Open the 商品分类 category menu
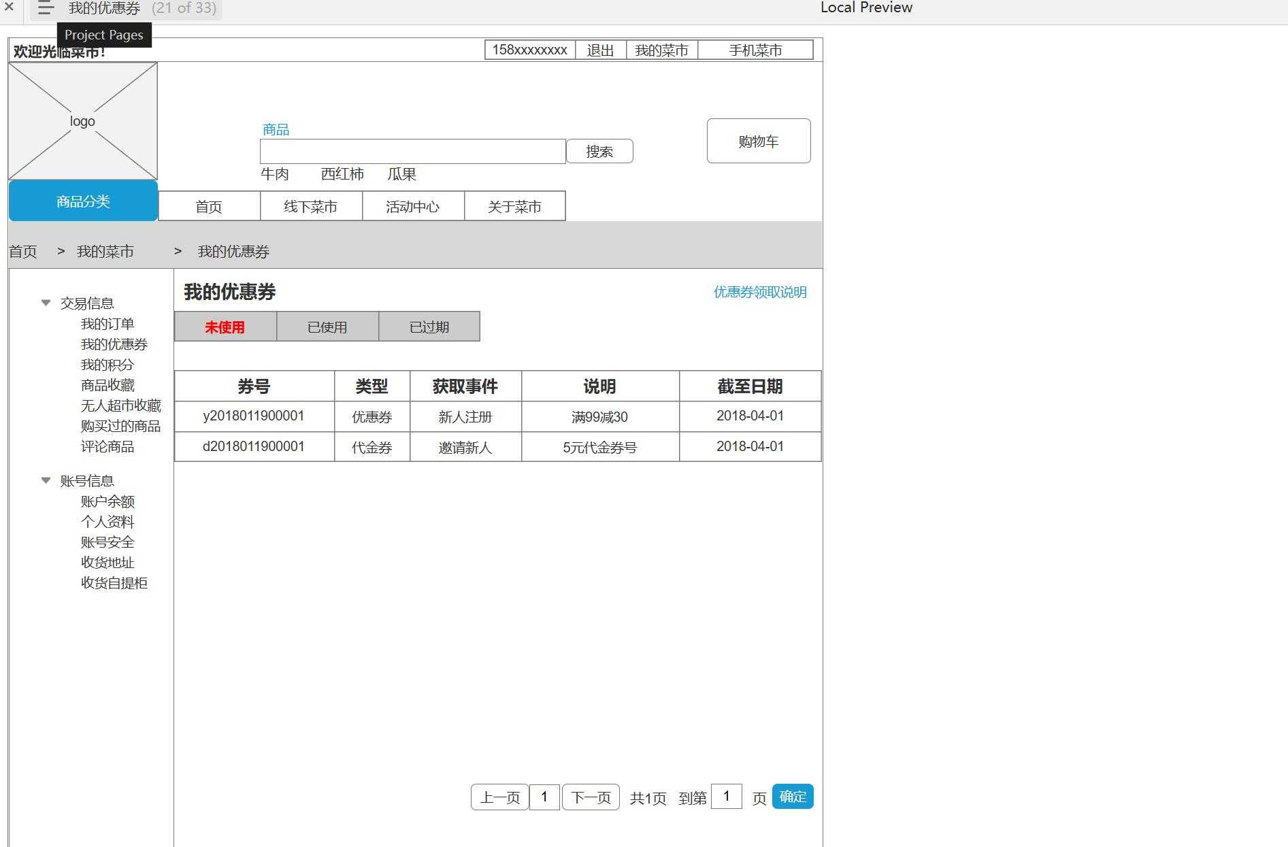Viewport: 1288px width, 847px height. tap(83, 201)
